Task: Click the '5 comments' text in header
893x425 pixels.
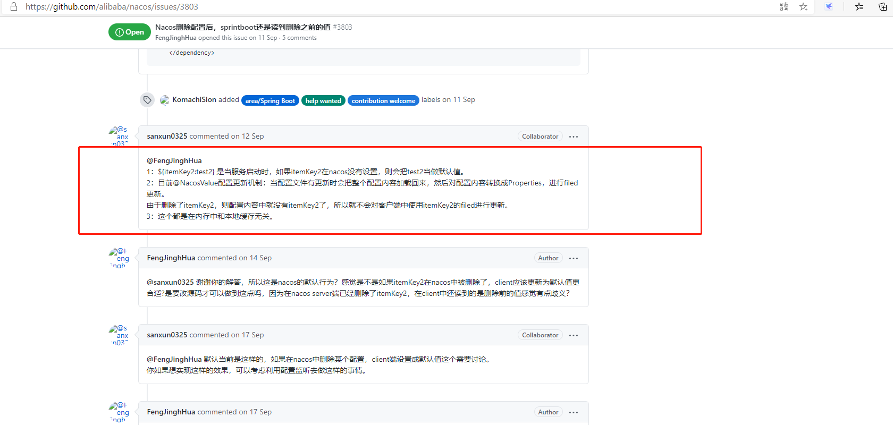Action: point(299,38)
